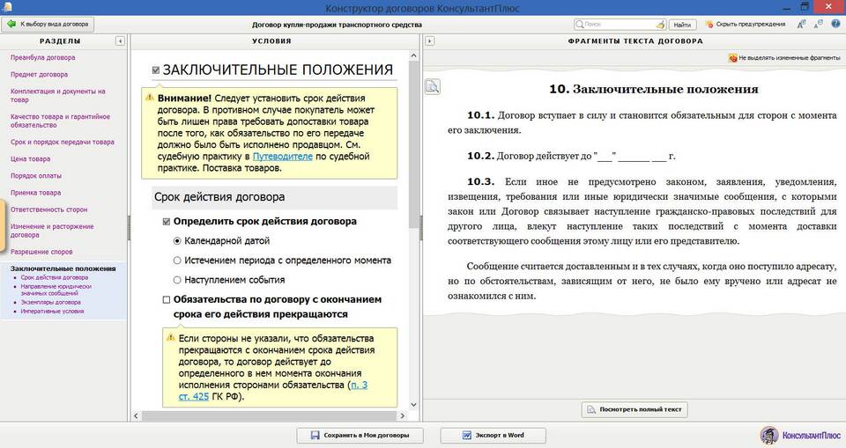
Task: Open the 'Путеводителе' hyperlink
Action: pyautogui.click(x=283, y=157)
